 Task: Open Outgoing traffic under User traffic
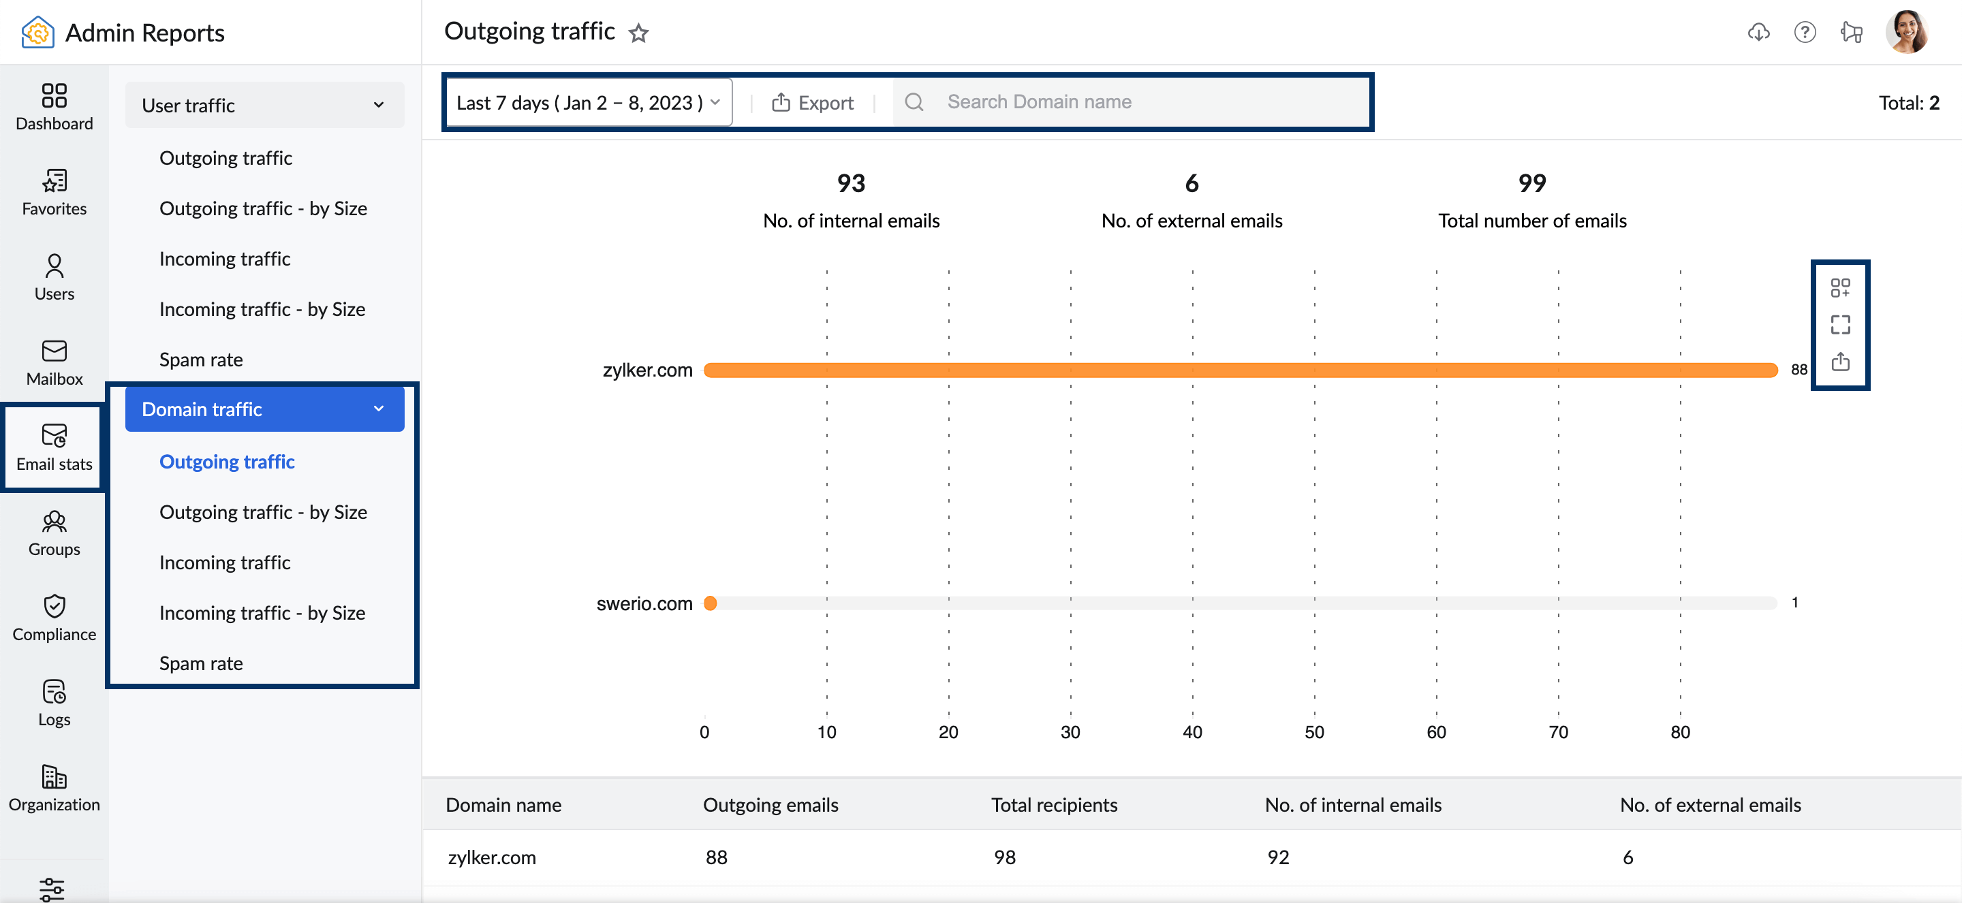[225, 157]
